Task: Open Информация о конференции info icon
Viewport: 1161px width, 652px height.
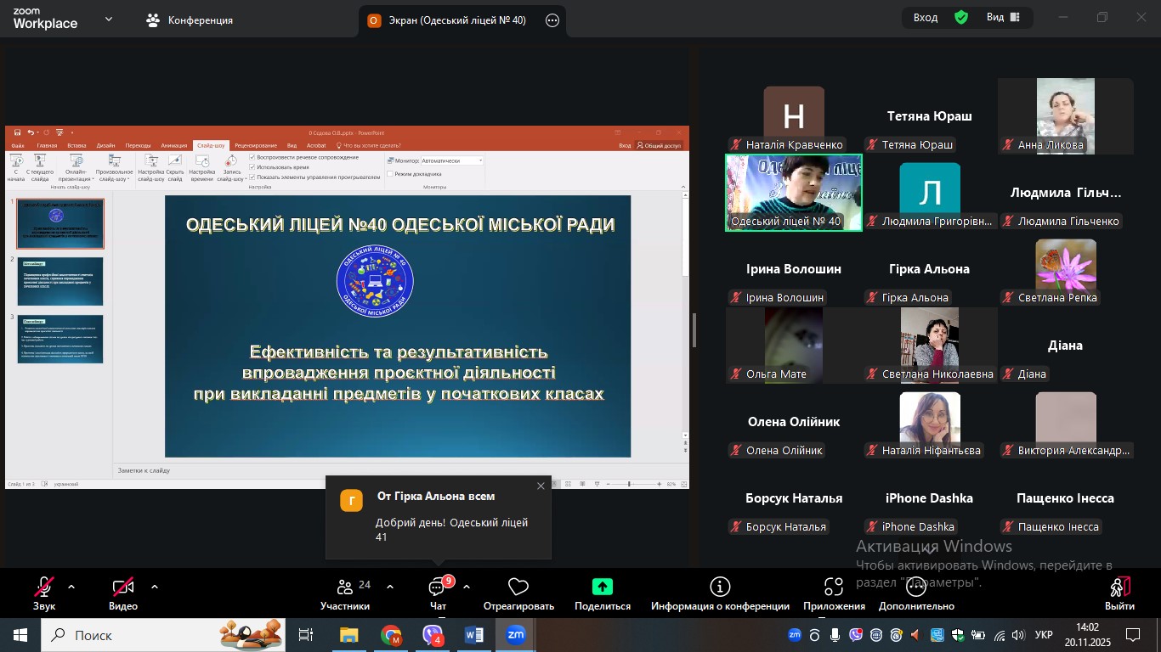Action: [720, 587]
